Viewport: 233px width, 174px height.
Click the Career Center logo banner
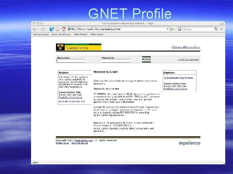pos(79,47)
